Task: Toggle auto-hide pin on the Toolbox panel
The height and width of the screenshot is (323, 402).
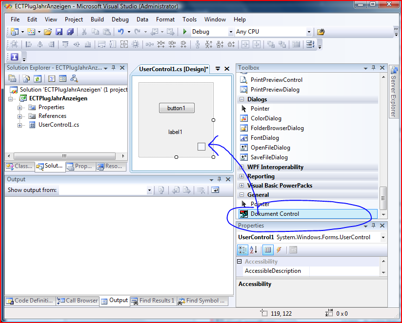Action: [373, 68]
